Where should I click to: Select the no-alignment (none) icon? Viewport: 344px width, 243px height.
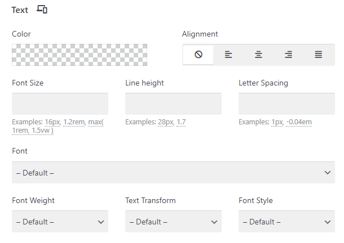click(x=199, y=55)
